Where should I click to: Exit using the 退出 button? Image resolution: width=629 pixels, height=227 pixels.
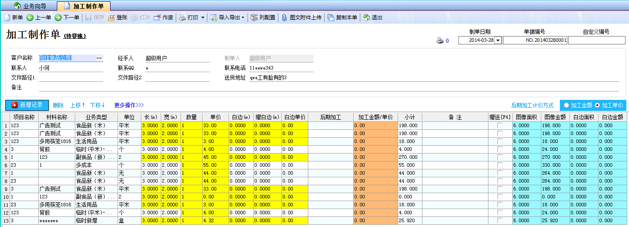click(373, 18)
